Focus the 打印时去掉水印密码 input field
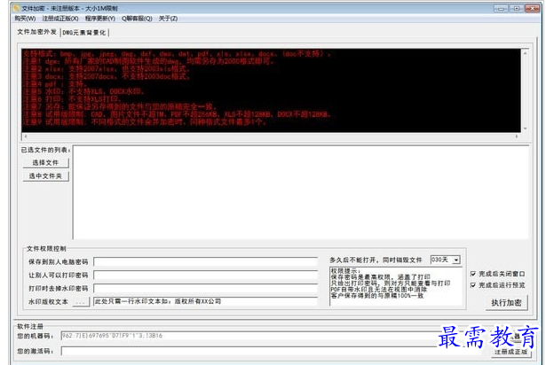The width and height of the screenshot is (546, 365). coord(205,288)
